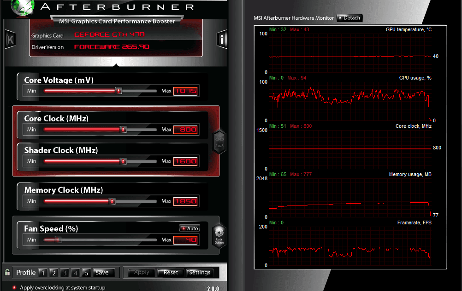Click the 'Max : 94' GPU usage reading
The image size is (462, 291).
click(x=297, y=78)
